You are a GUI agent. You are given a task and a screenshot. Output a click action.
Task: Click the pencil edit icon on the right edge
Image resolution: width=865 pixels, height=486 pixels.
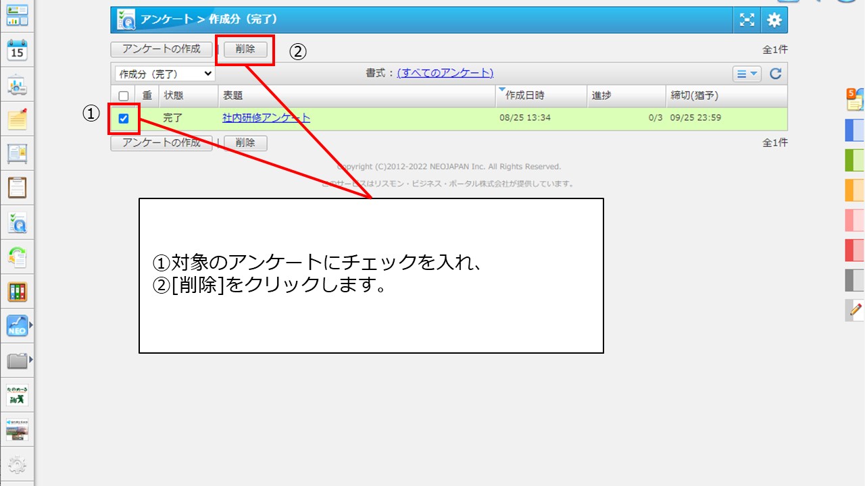855,310
